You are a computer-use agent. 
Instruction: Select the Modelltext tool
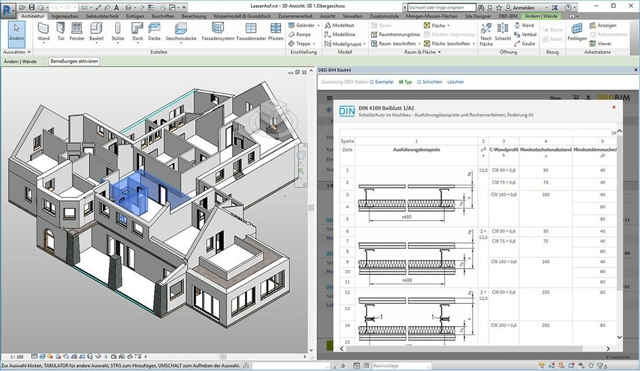tap(340, 26)
